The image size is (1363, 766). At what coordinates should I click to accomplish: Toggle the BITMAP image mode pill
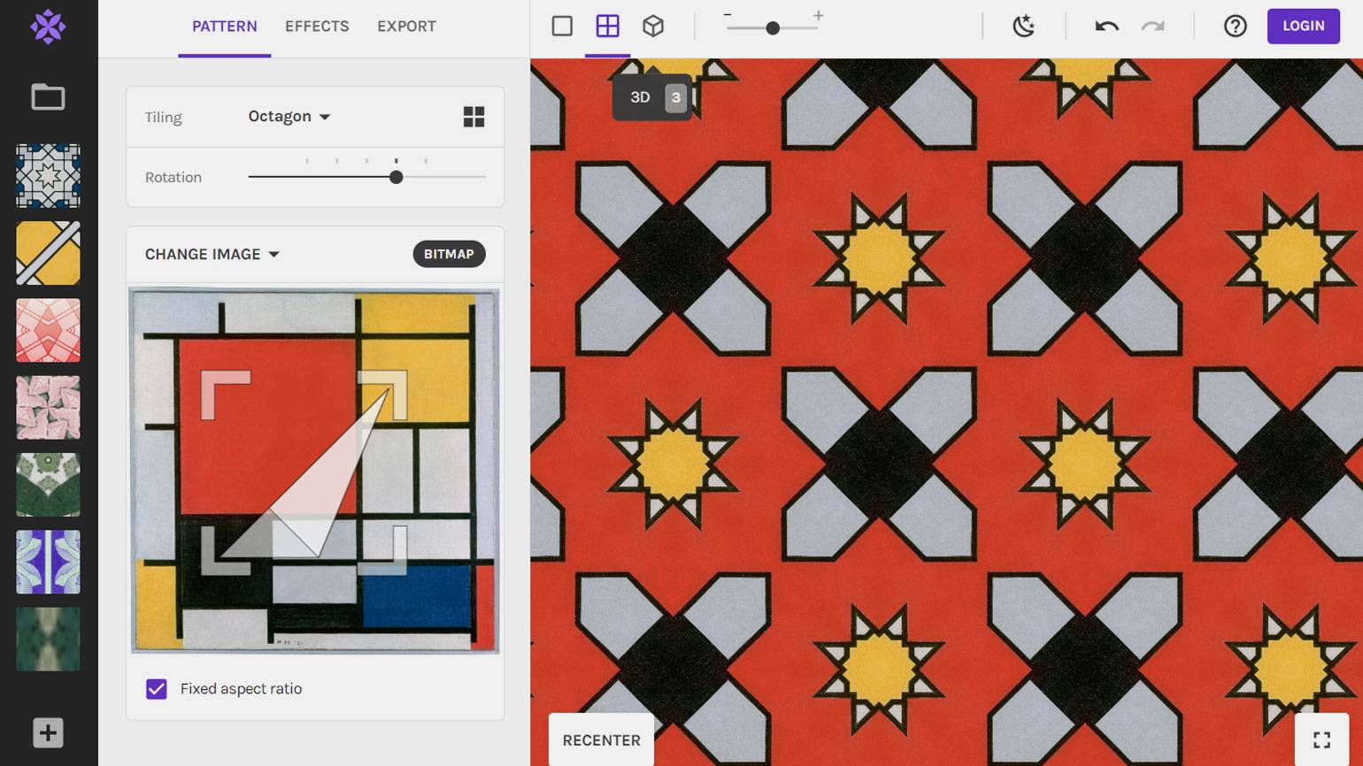[x=449, y=254]
